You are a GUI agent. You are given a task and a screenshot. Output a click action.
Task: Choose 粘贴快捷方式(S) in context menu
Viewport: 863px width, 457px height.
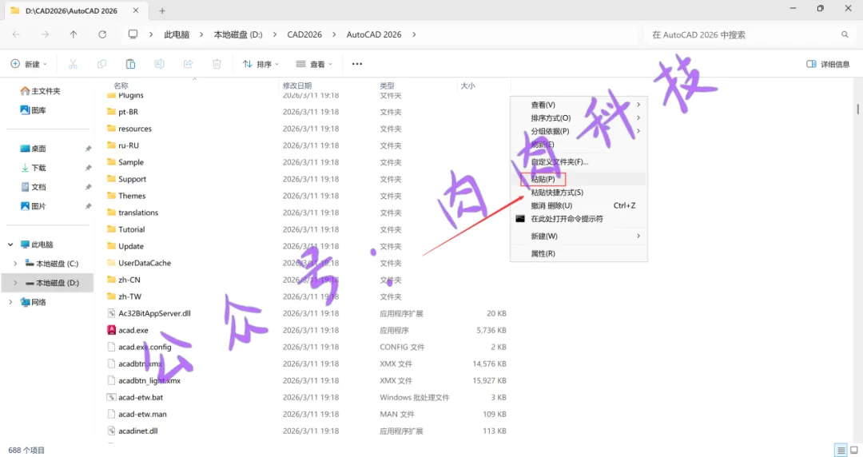tap(579, 193)
